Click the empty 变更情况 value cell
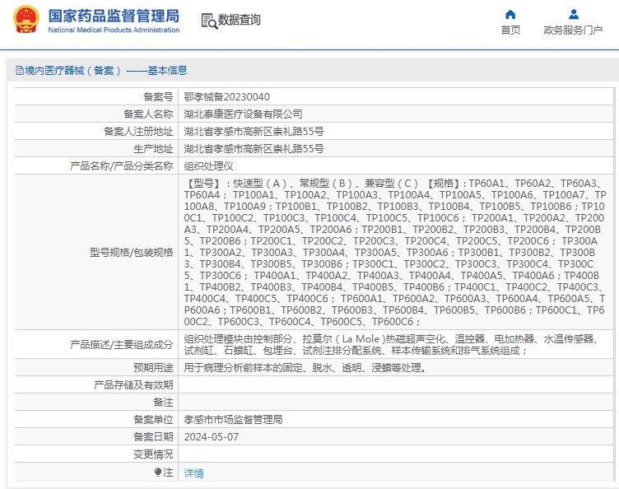The width and height of the screenshot is (619, 489). 396,454
